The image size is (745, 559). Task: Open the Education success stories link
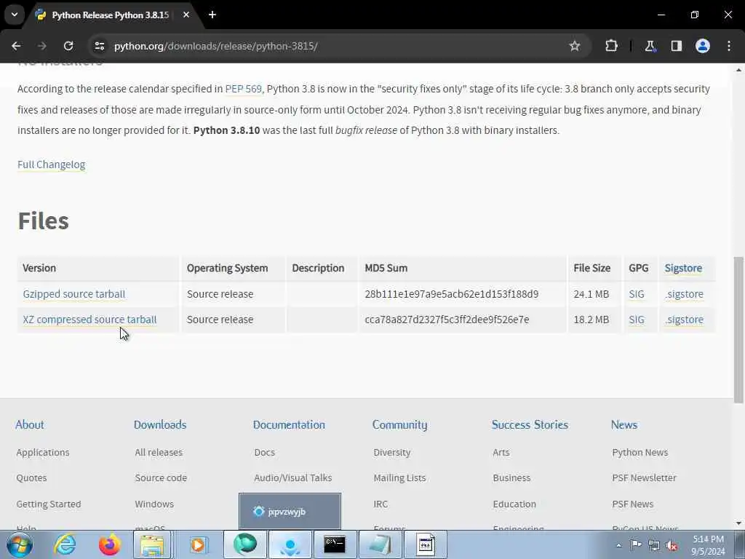[514, 504]
